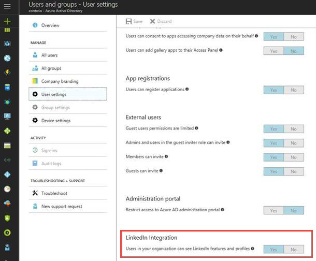Open Company branding

point(68,81)
